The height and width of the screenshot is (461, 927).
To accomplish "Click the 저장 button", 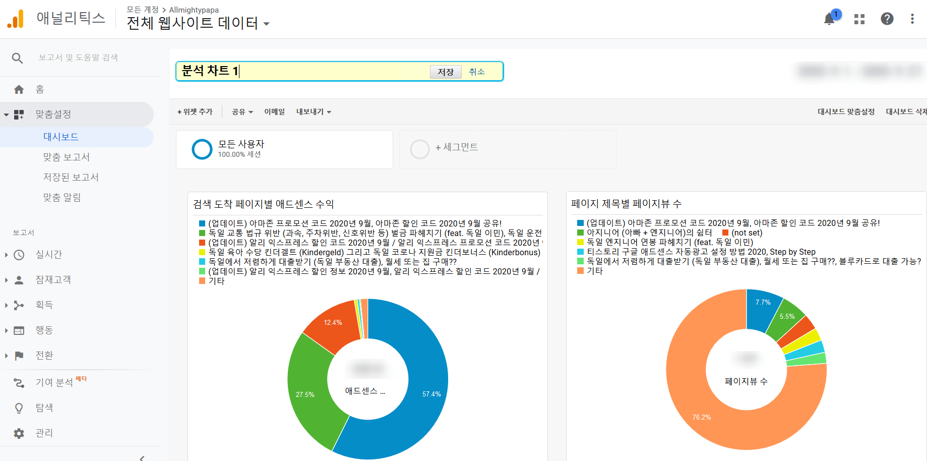I will click(446, 72).
